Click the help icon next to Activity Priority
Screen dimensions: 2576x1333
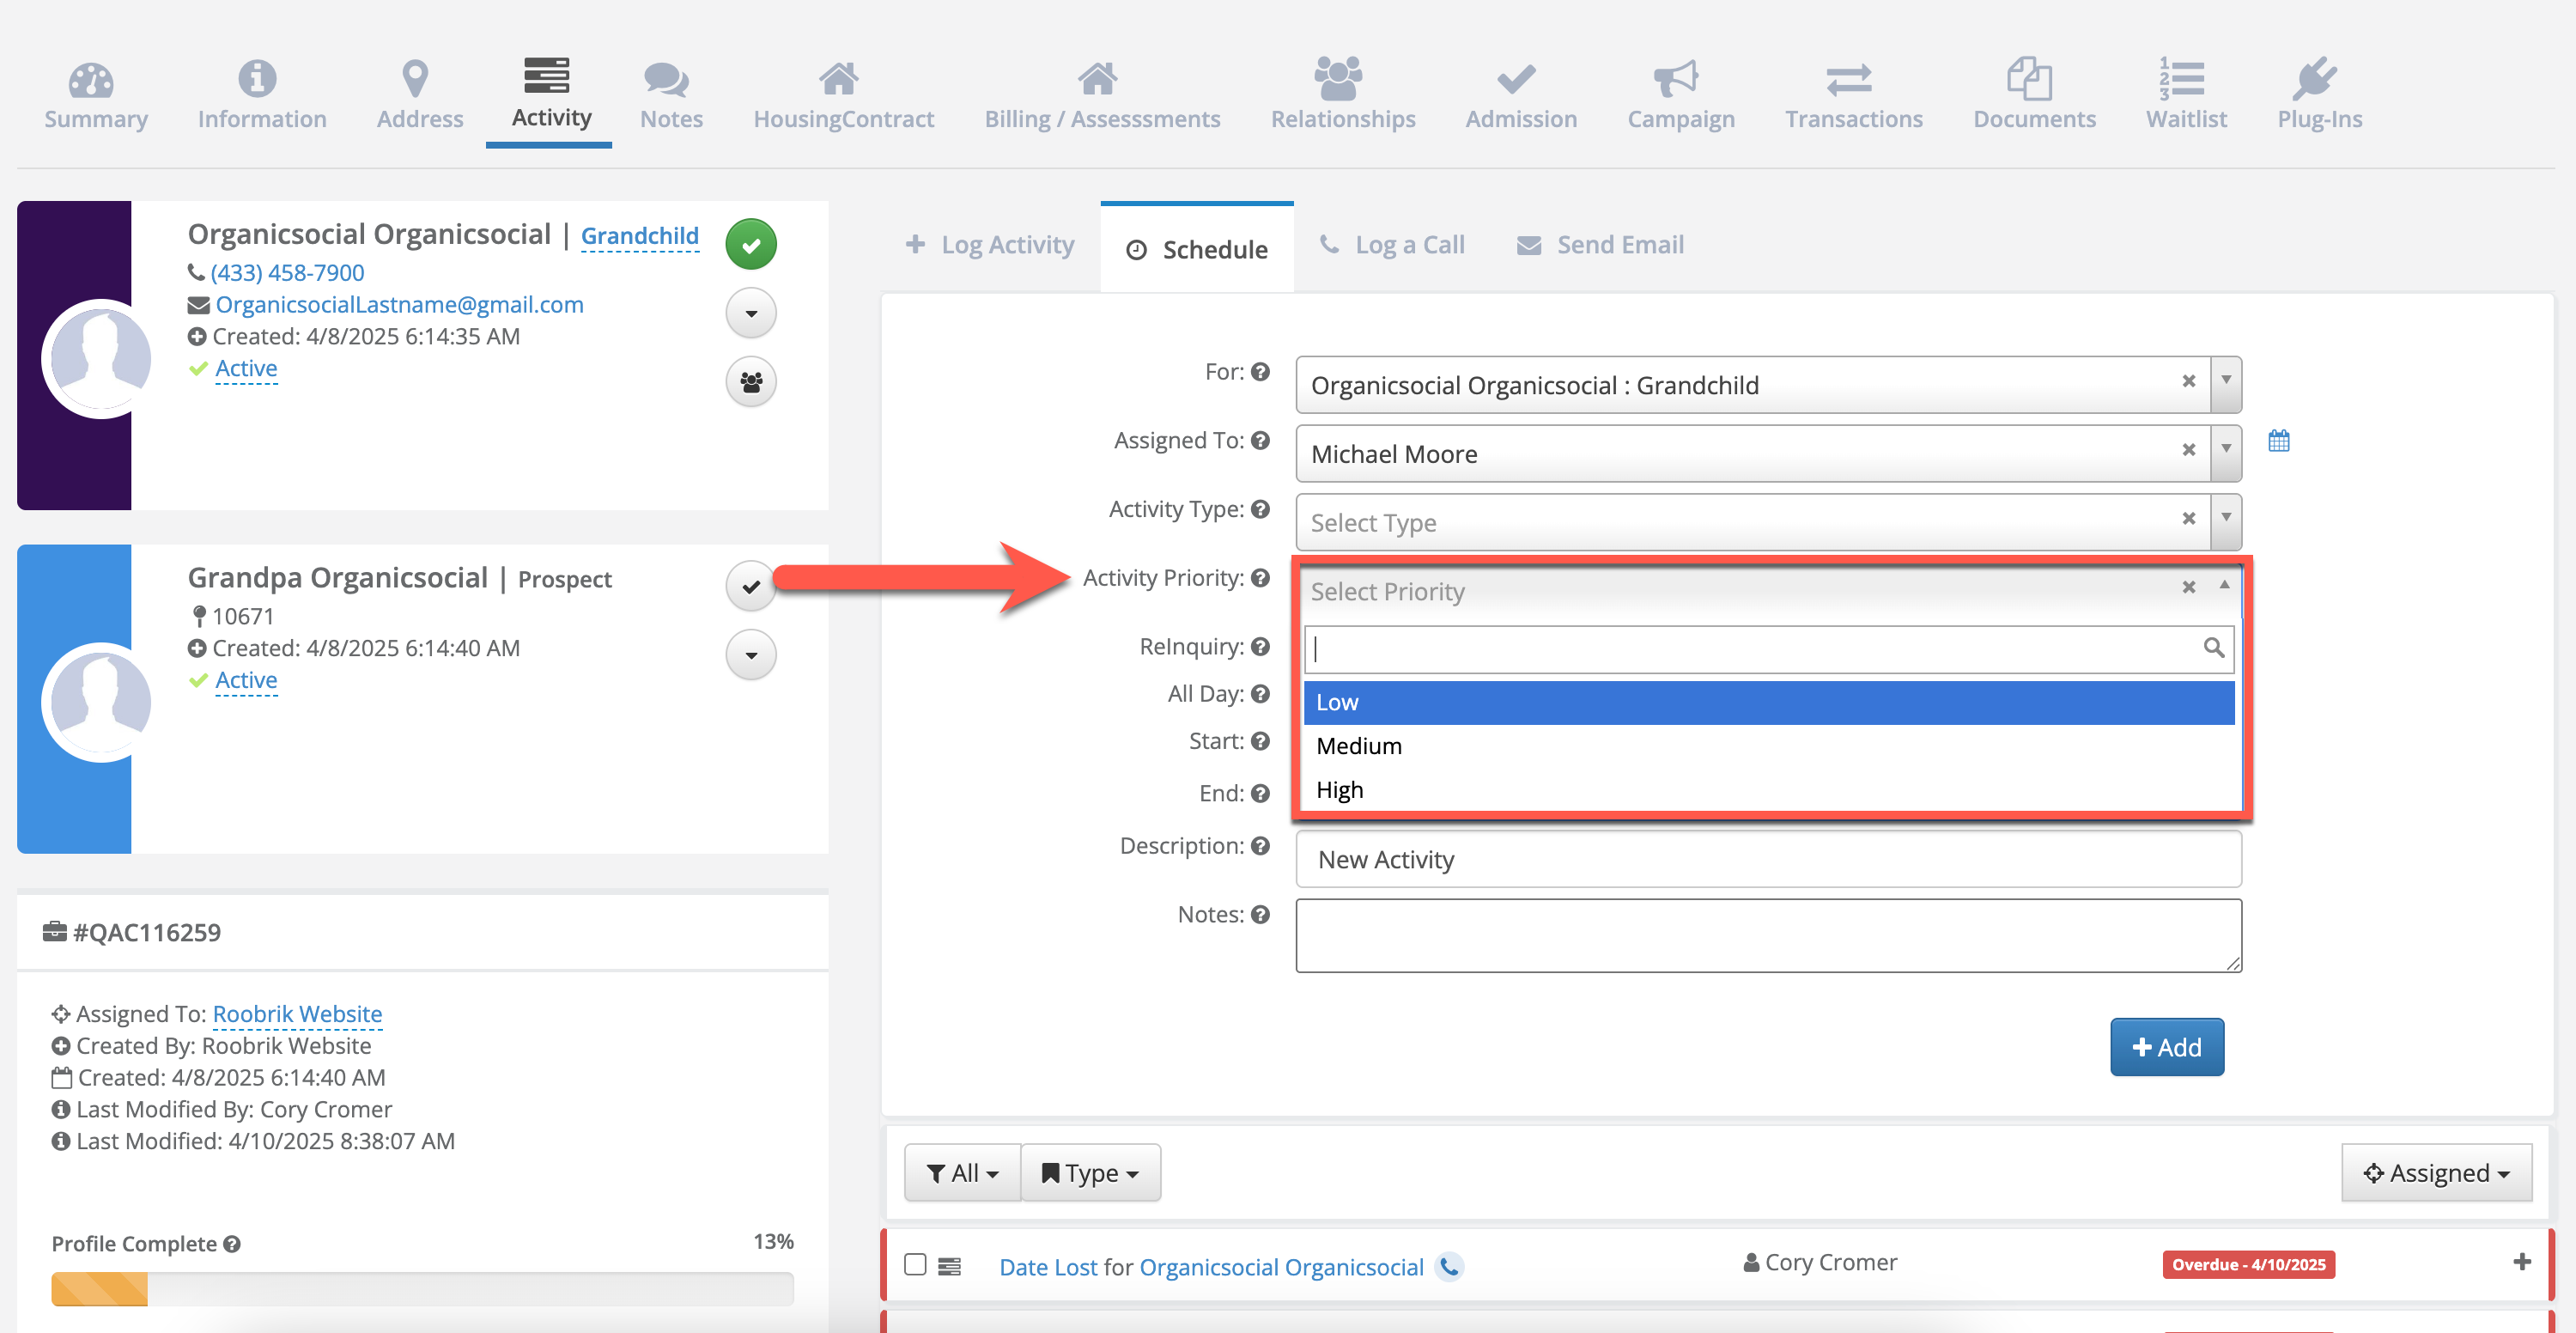click(x=1260, y=578)
